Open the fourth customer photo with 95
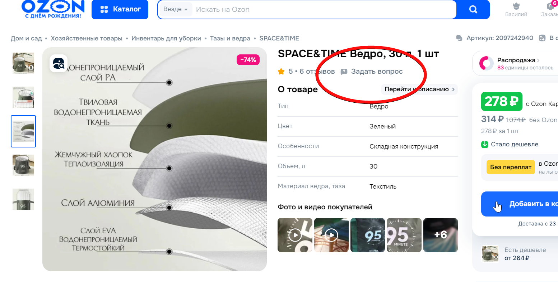The image size is (558, 282). point(404,235)
